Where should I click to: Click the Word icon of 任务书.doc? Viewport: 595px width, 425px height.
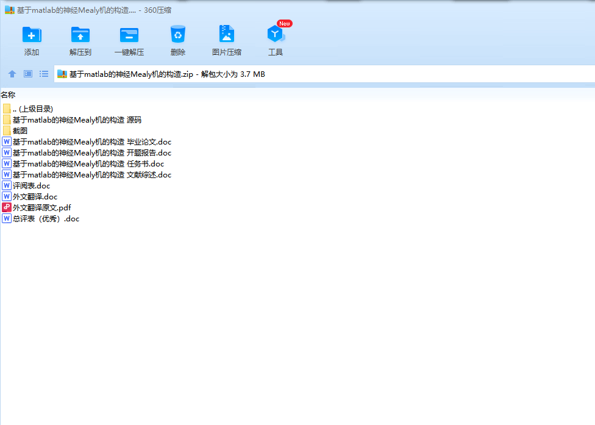7,164
